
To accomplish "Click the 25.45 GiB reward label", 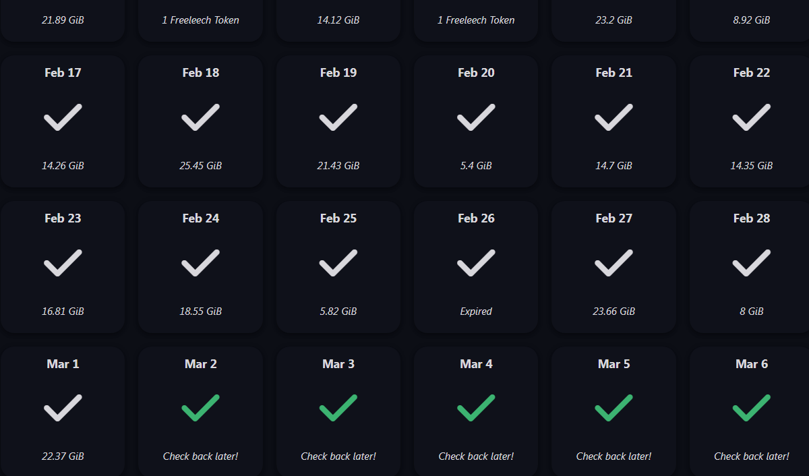I will [201, 166].
